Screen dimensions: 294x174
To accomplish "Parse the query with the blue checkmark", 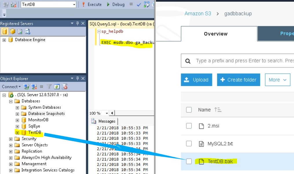I will tap(139, 4).
